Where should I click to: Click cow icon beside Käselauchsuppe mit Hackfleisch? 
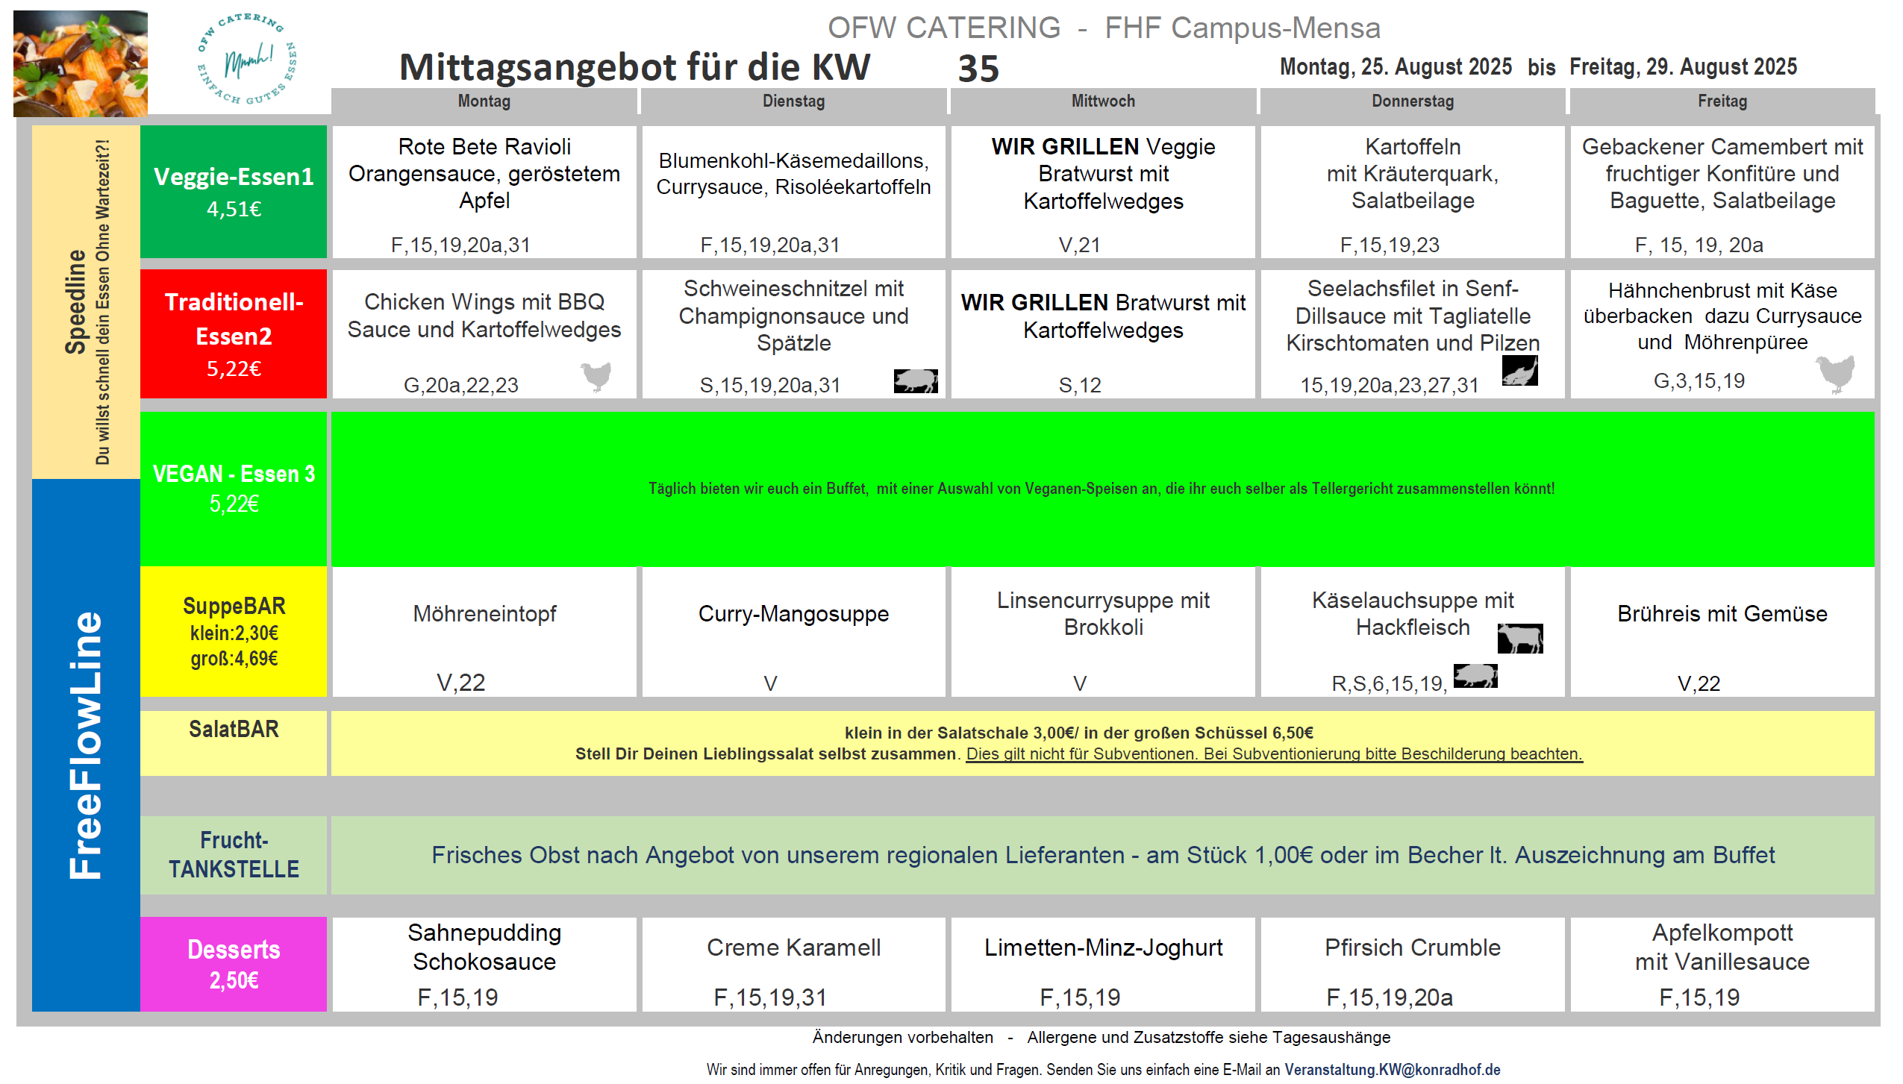click(x=1520, y=639)
